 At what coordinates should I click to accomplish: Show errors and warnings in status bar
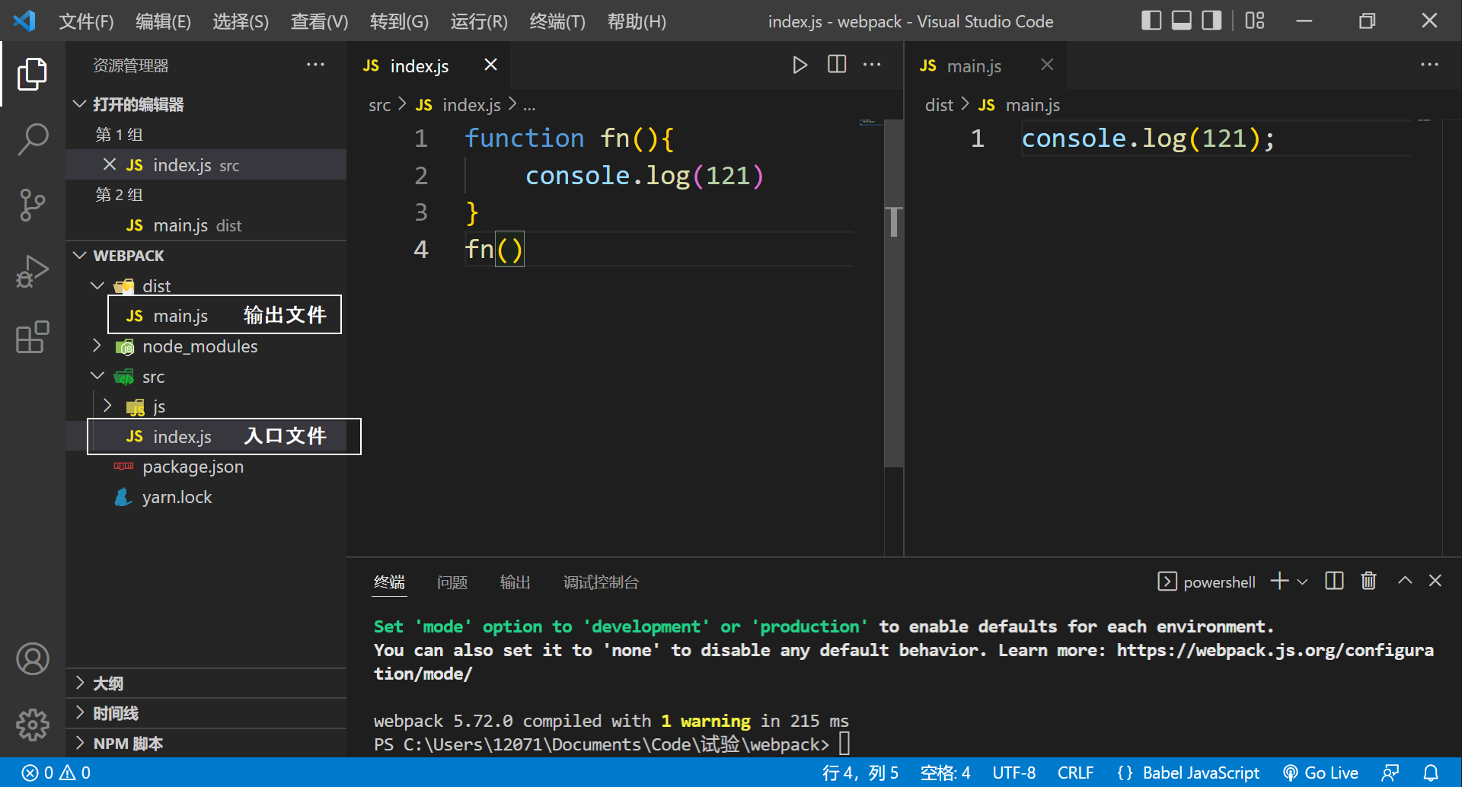(56, 773)
